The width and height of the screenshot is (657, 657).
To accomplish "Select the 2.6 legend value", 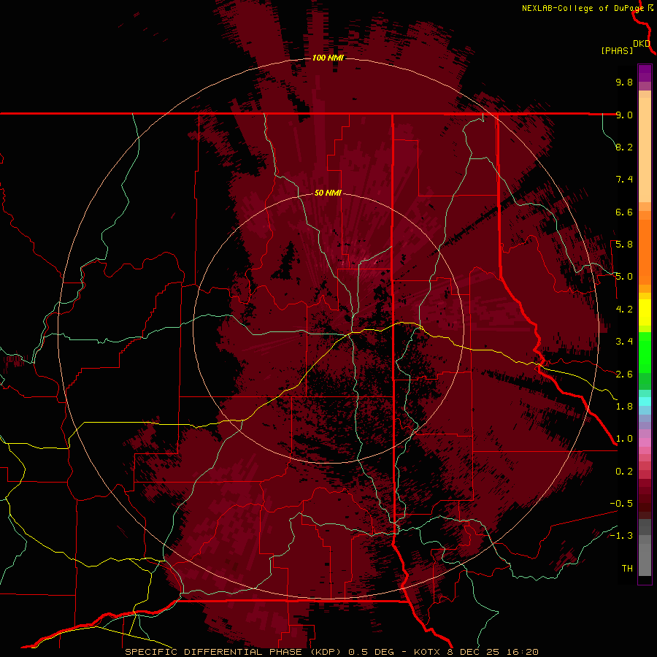I will 624,374.
